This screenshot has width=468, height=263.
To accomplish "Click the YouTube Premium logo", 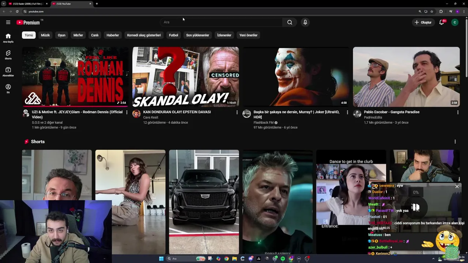I will click(x=28, y=22).
